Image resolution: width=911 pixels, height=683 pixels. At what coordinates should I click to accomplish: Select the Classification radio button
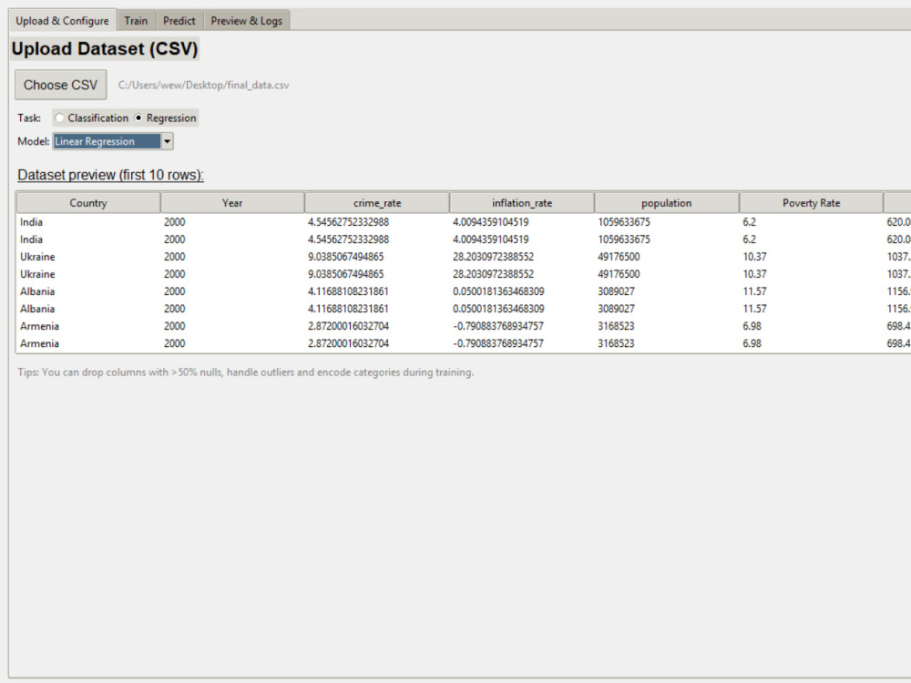tap(91, 117)
